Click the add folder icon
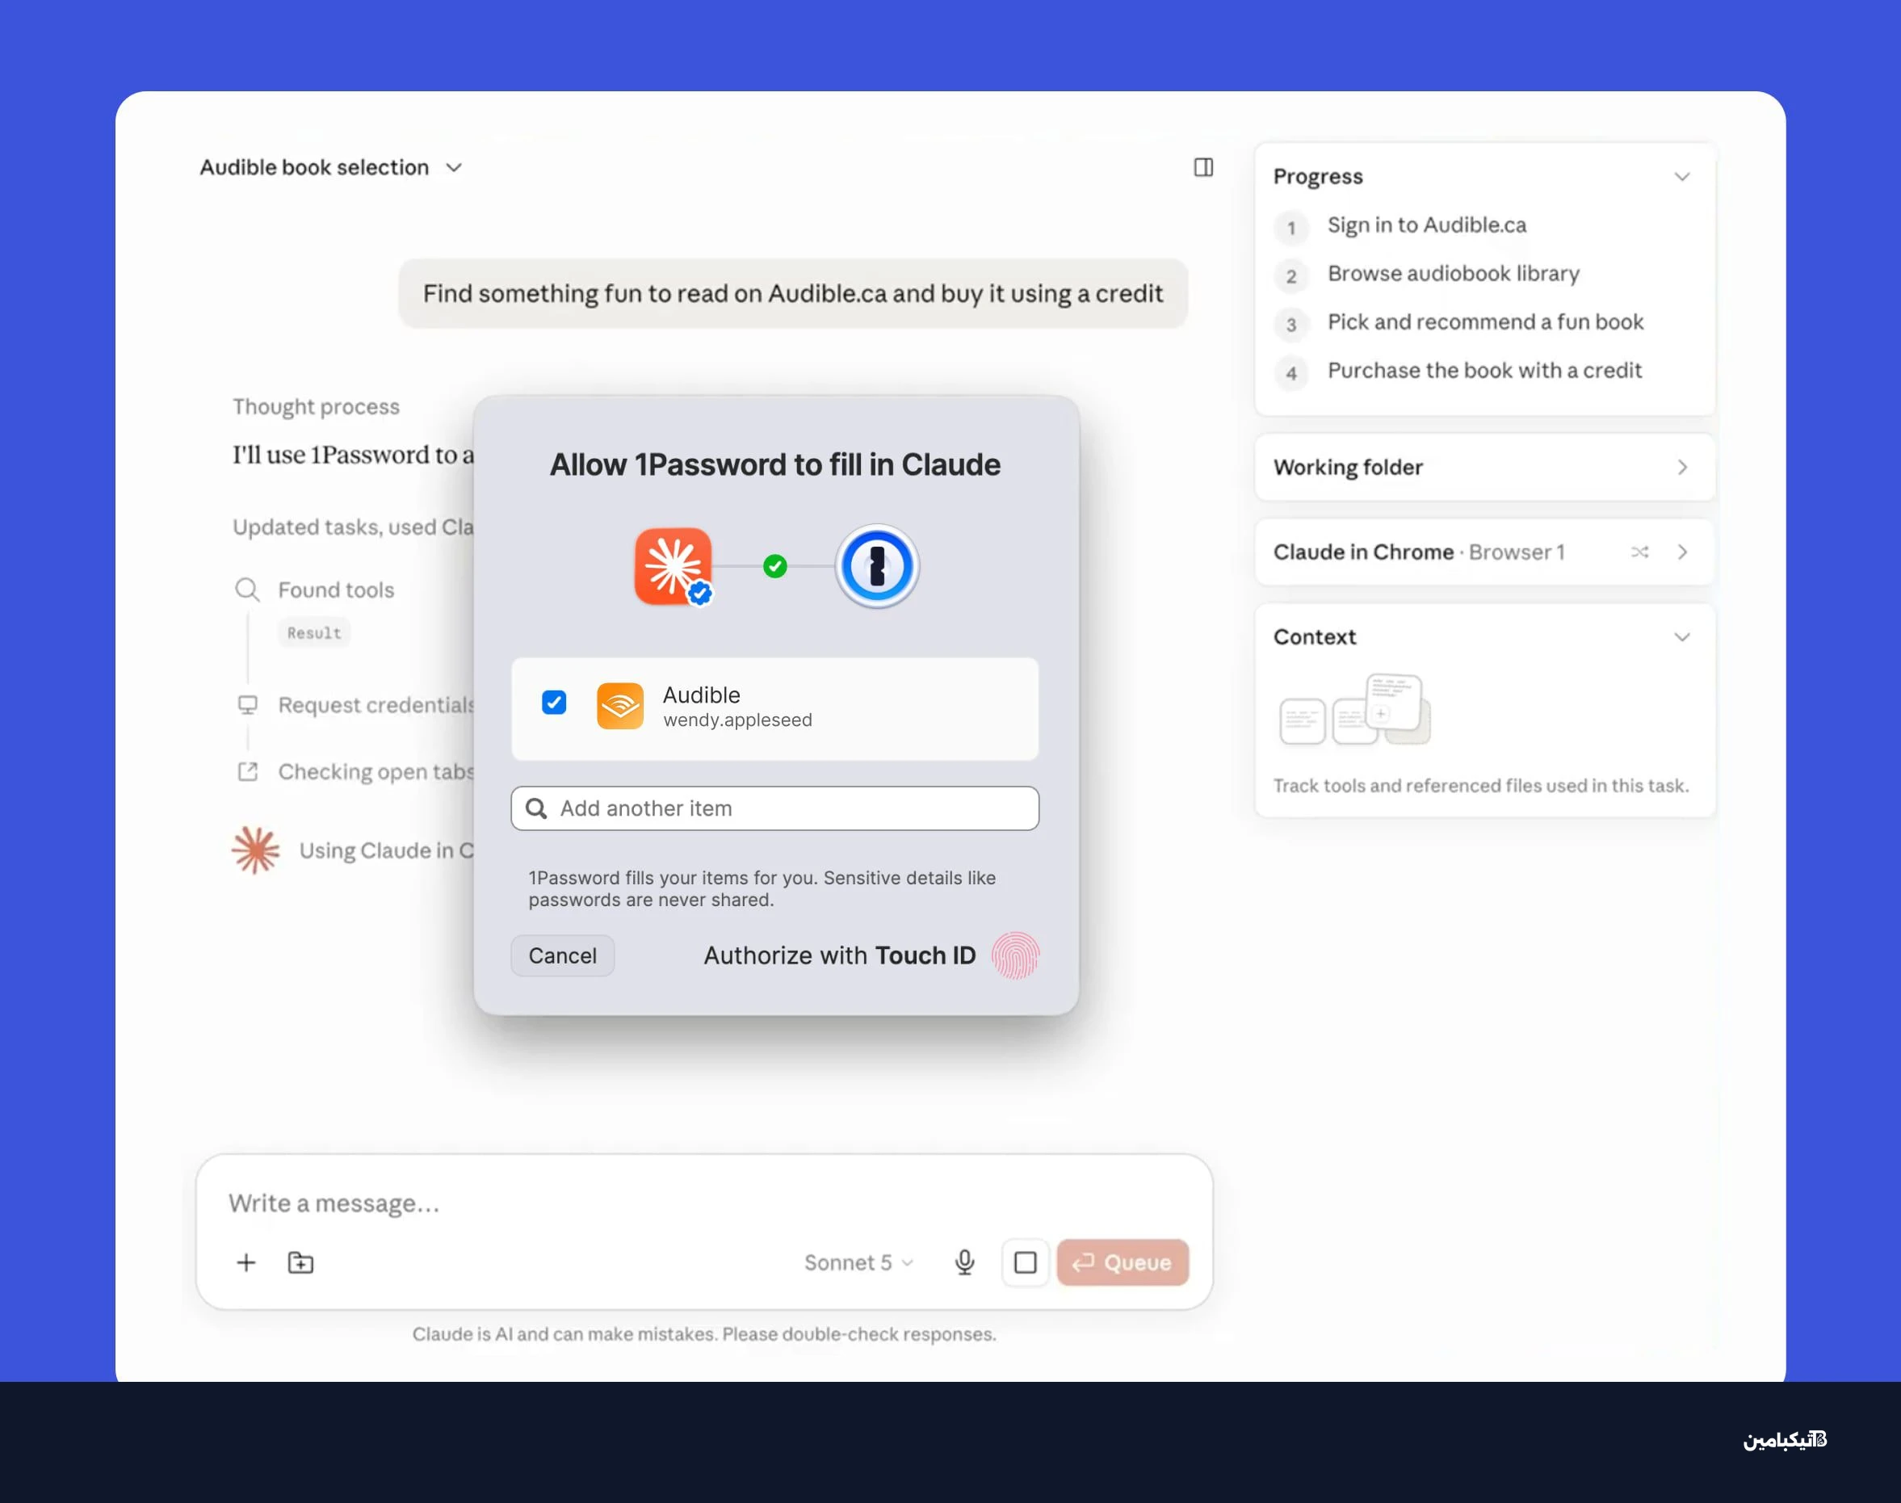The image size is (1901, 1503). pos(301,1262)
